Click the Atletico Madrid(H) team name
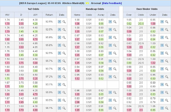This screenshot has height=112, width=171. coord(73,3)
